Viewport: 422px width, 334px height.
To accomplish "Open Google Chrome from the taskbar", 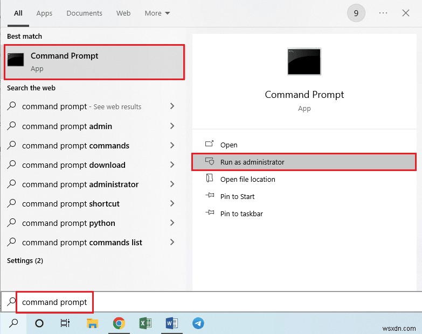I will [119, 323].
